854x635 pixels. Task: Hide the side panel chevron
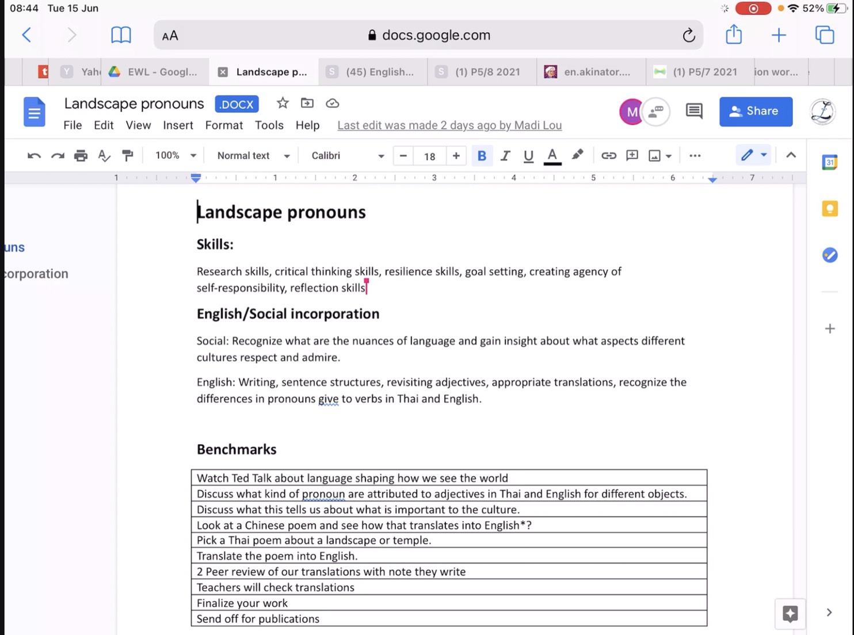click(x=829, y=613)
